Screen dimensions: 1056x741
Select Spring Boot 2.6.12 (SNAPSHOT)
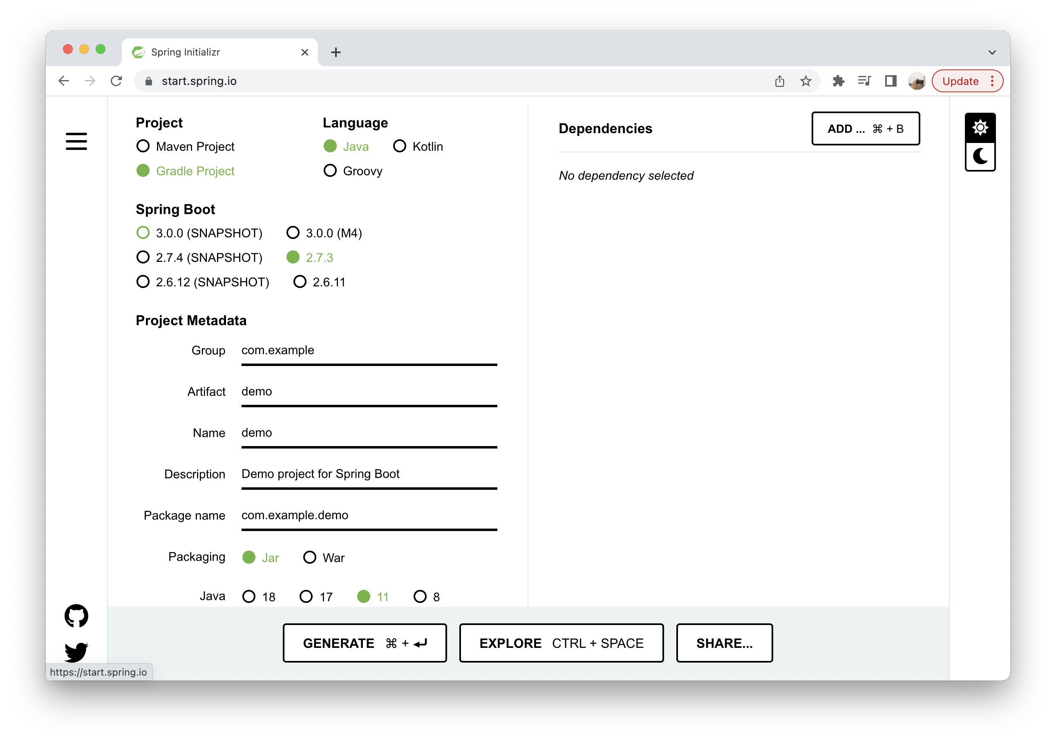(x=203, y=282)
